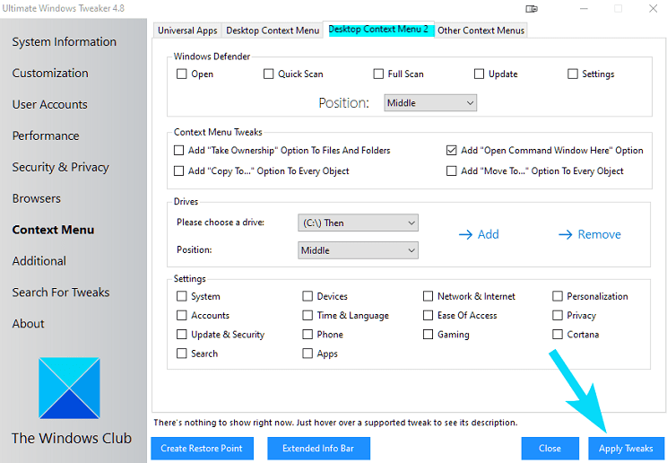
Task: Tick the Search checkbox
Action: pos(182,354)
